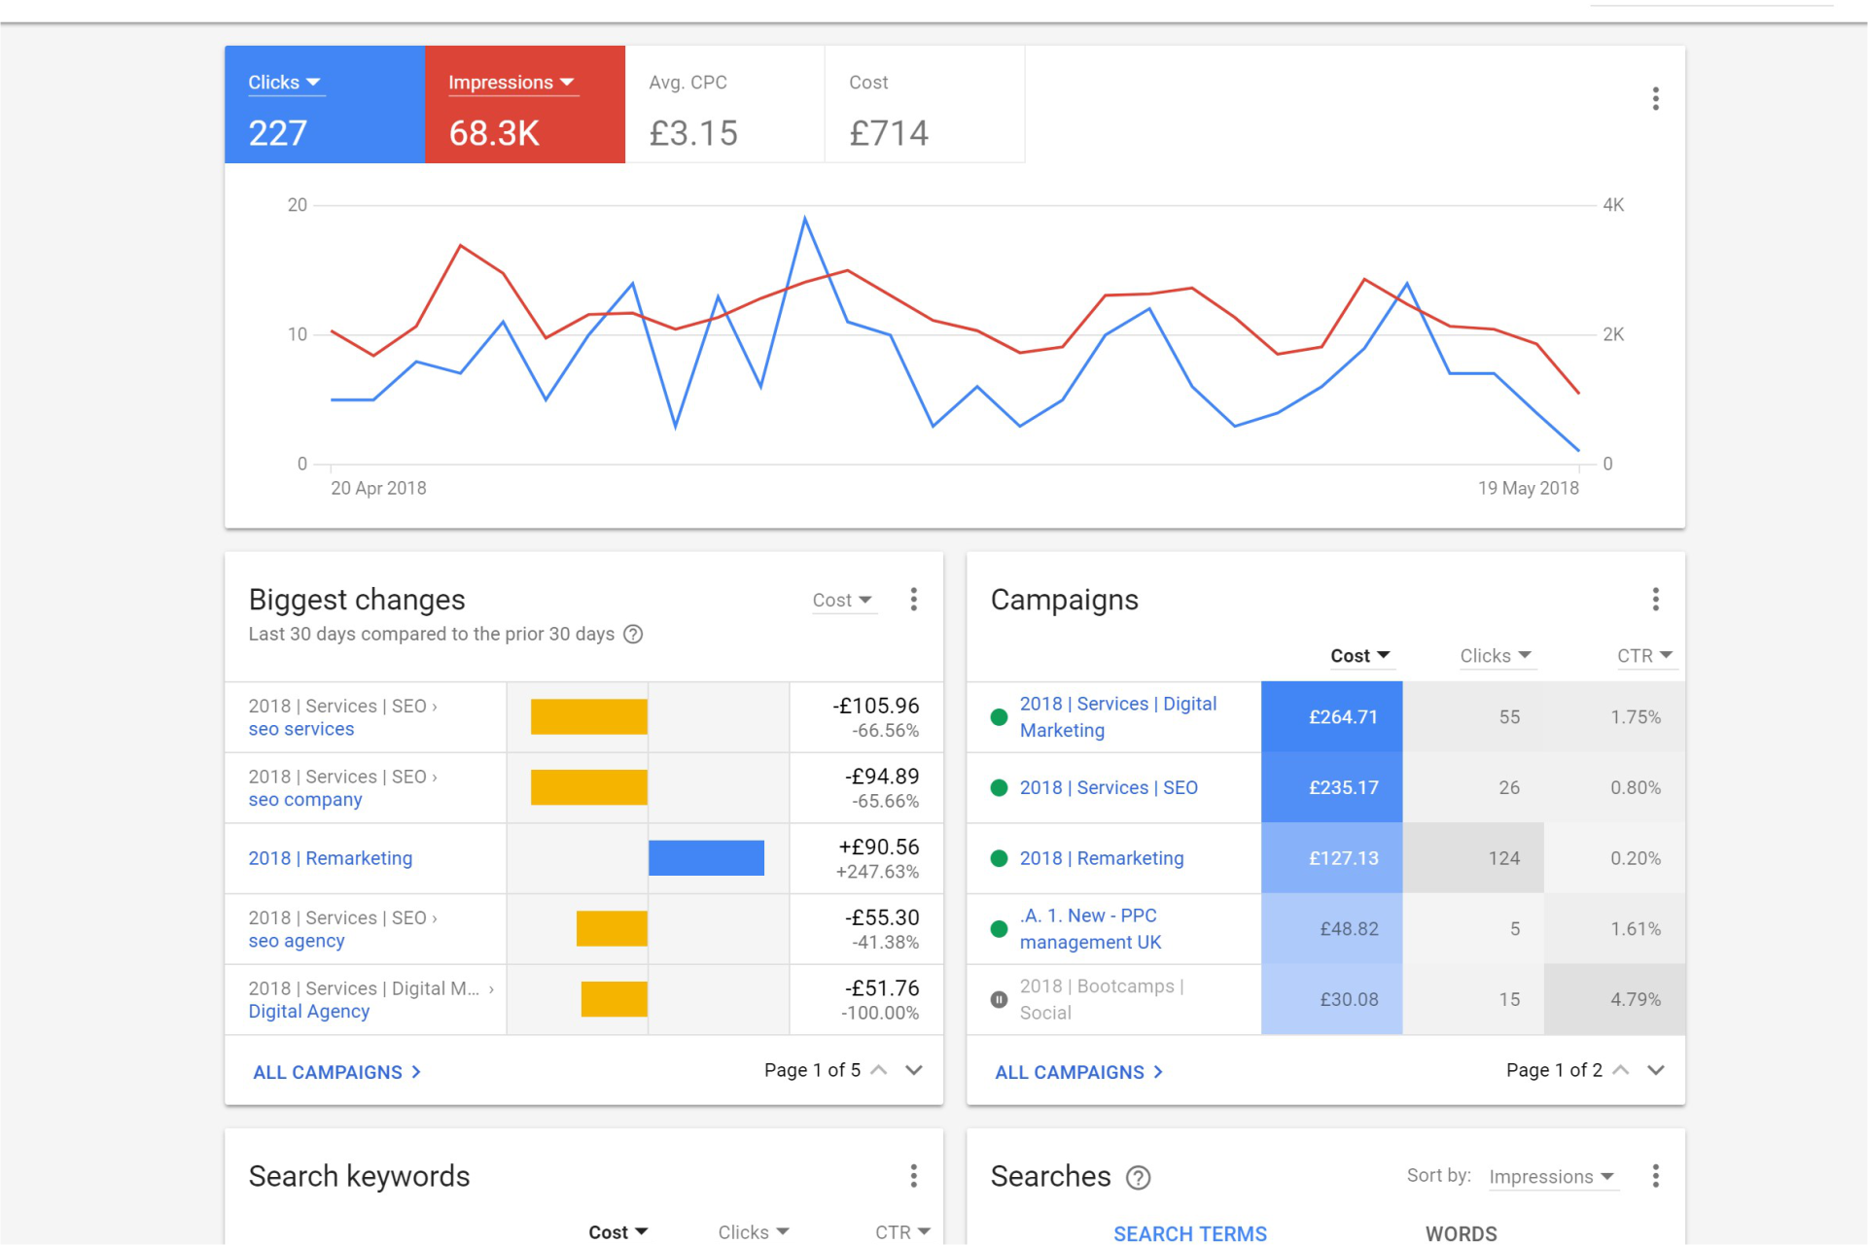
Task: Switch to the WORDS tab
Action: point(1461,1232)
